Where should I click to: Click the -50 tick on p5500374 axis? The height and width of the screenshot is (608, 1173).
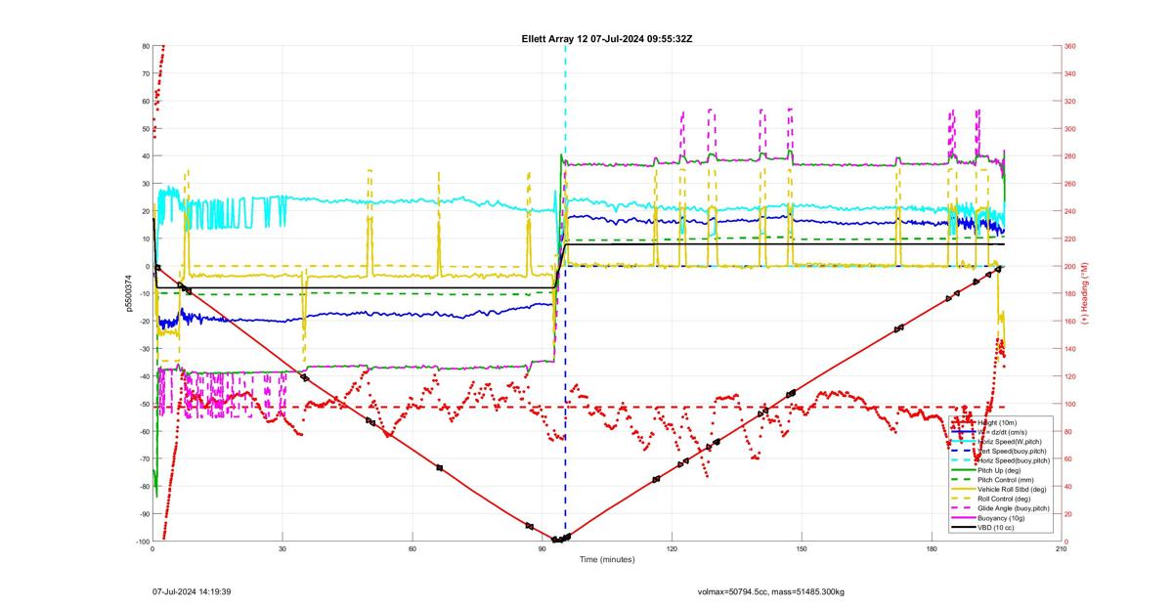click(143, 404)
